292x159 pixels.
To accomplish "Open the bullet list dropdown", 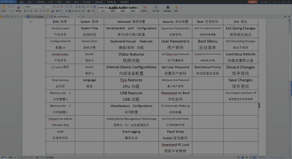I will pos(69,7).
